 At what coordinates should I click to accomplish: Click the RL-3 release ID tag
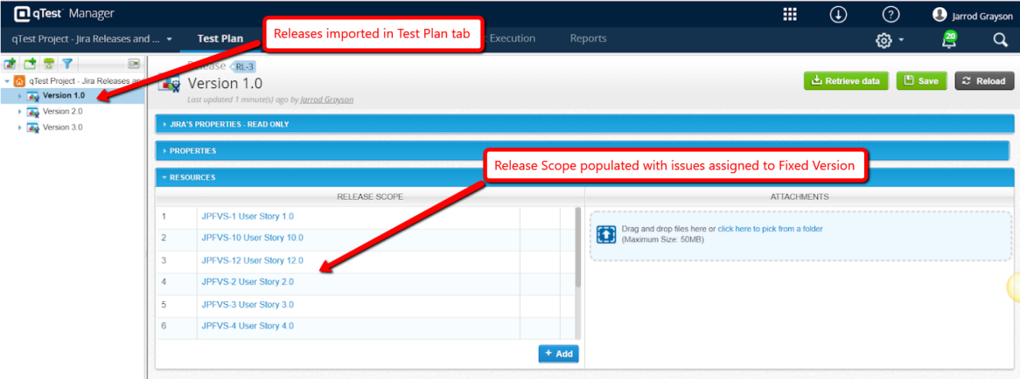click(245, 66)
